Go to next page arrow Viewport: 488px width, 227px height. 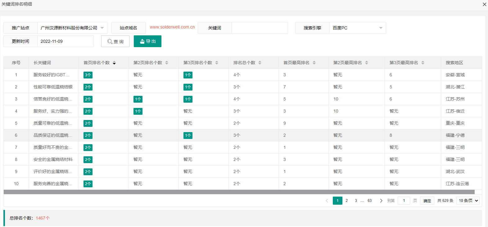[x=381, y=201]
